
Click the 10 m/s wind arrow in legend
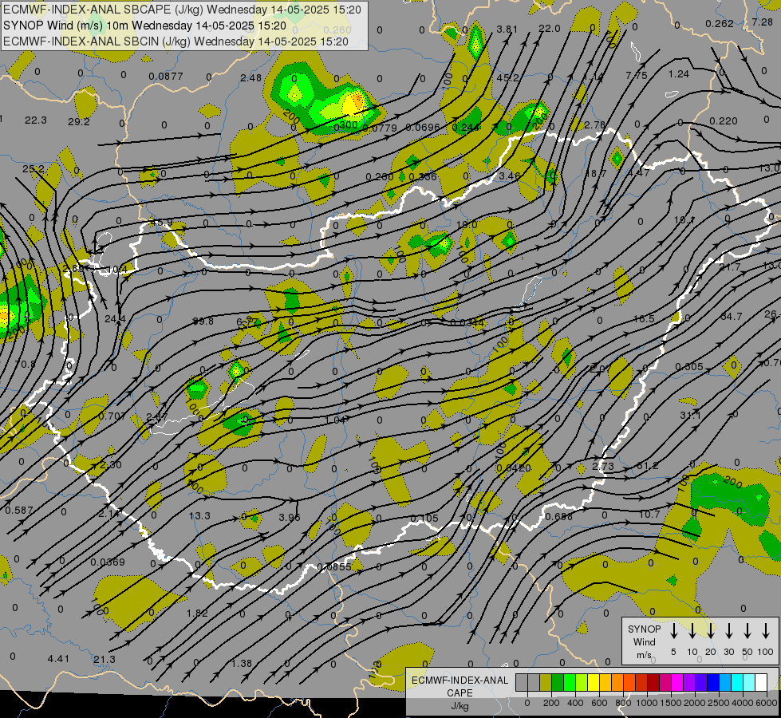[692, 631]
